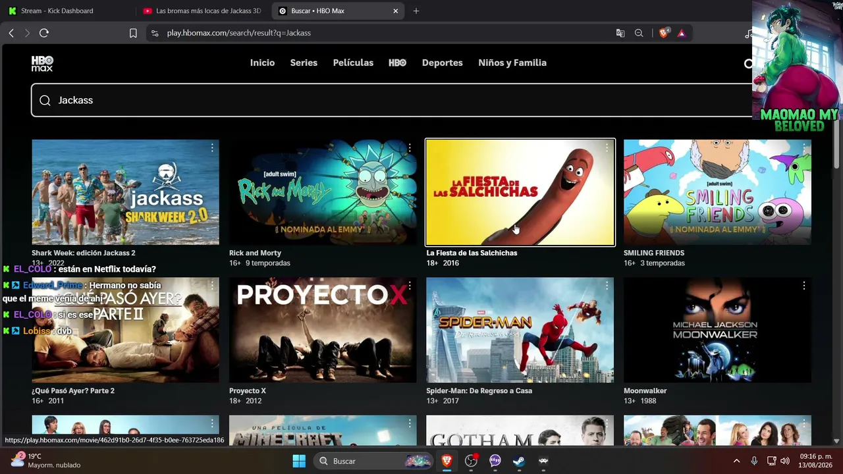Click the taskbar Buscar search box
Screen dimensions: 843x474
(373, 461)
